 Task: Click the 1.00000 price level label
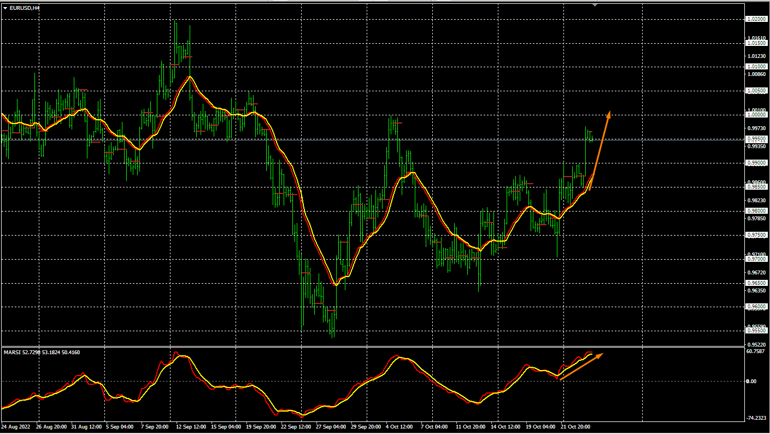click(756, 115)
